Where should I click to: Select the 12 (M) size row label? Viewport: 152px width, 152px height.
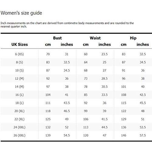(x=19, y=78)
